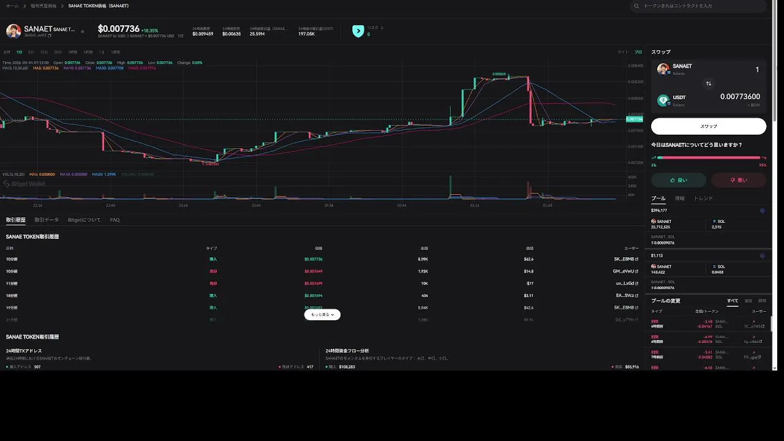This screenshot has width=784, height=441.
Task: Open the 取引データ tab
Action: point(47,220)
